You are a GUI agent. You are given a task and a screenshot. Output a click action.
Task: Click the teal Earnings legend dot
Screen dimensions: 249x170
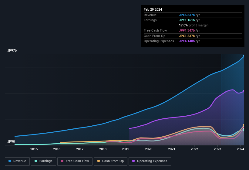click(36, 161)
